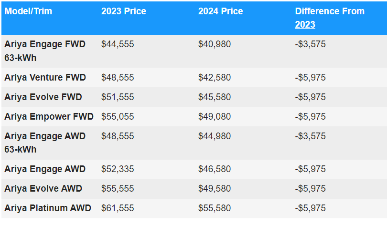Click the $51,555 price cell
The image size is (387, 225).
(118, 97)
